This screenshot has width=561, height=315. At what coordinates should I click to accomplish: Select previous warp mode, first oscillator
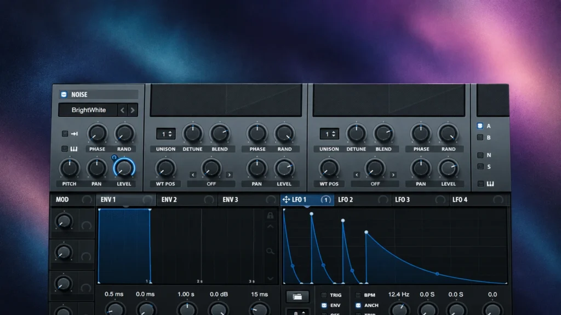pos(193,174)
